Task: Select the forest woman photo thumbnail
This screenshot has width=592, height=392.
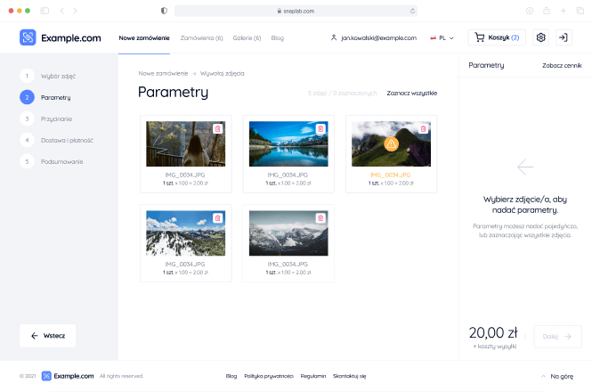Action: (x=185, y=144)
